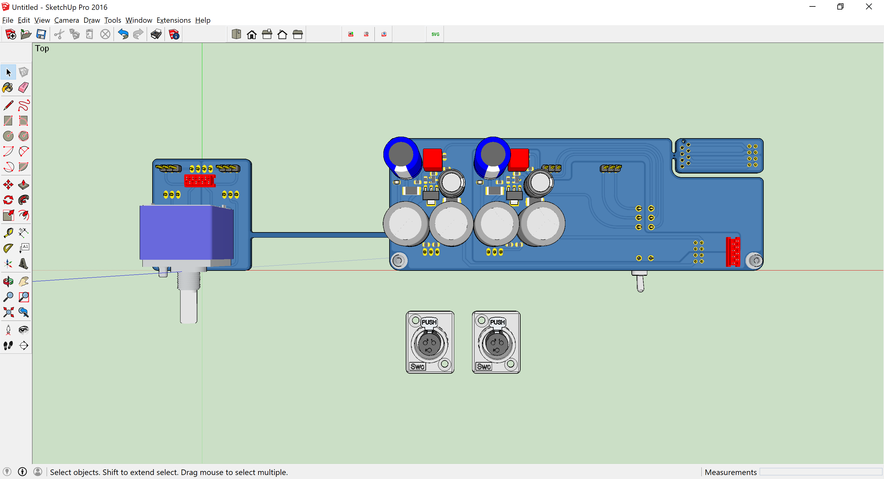Choose the Polygon tool
The width and height of the screenshot is (884, 479).
tap(23, 136)
